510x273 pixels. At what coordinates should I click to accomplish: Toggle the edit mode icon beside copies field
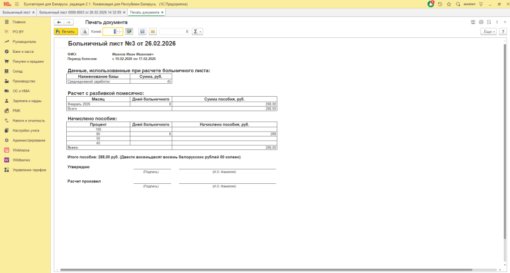[129, 31]
